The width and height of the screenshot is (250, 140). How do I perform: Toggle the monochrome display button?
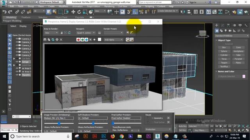95,40
